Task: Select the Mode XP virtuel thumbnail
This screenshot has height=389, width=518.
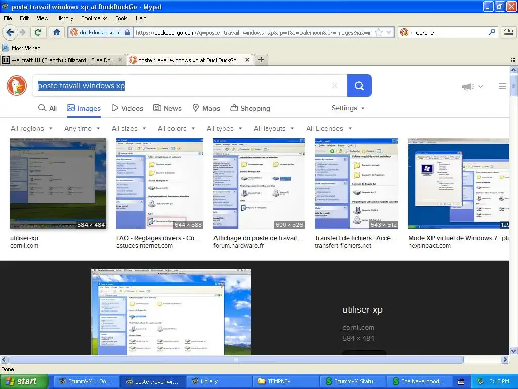Action: point(458,184)
